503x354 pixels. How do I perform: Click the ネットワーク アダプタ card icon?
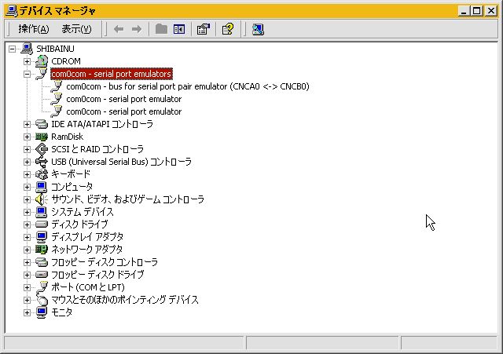click(x=42, y=250)
